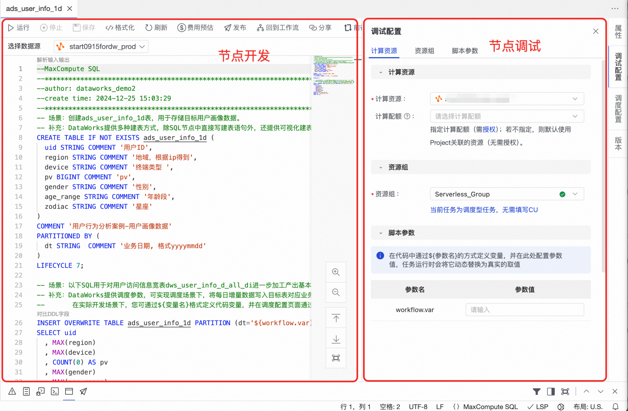Switch to the 资源组 tab
This screenshot has height=411, width=628.
pos(424,51)
